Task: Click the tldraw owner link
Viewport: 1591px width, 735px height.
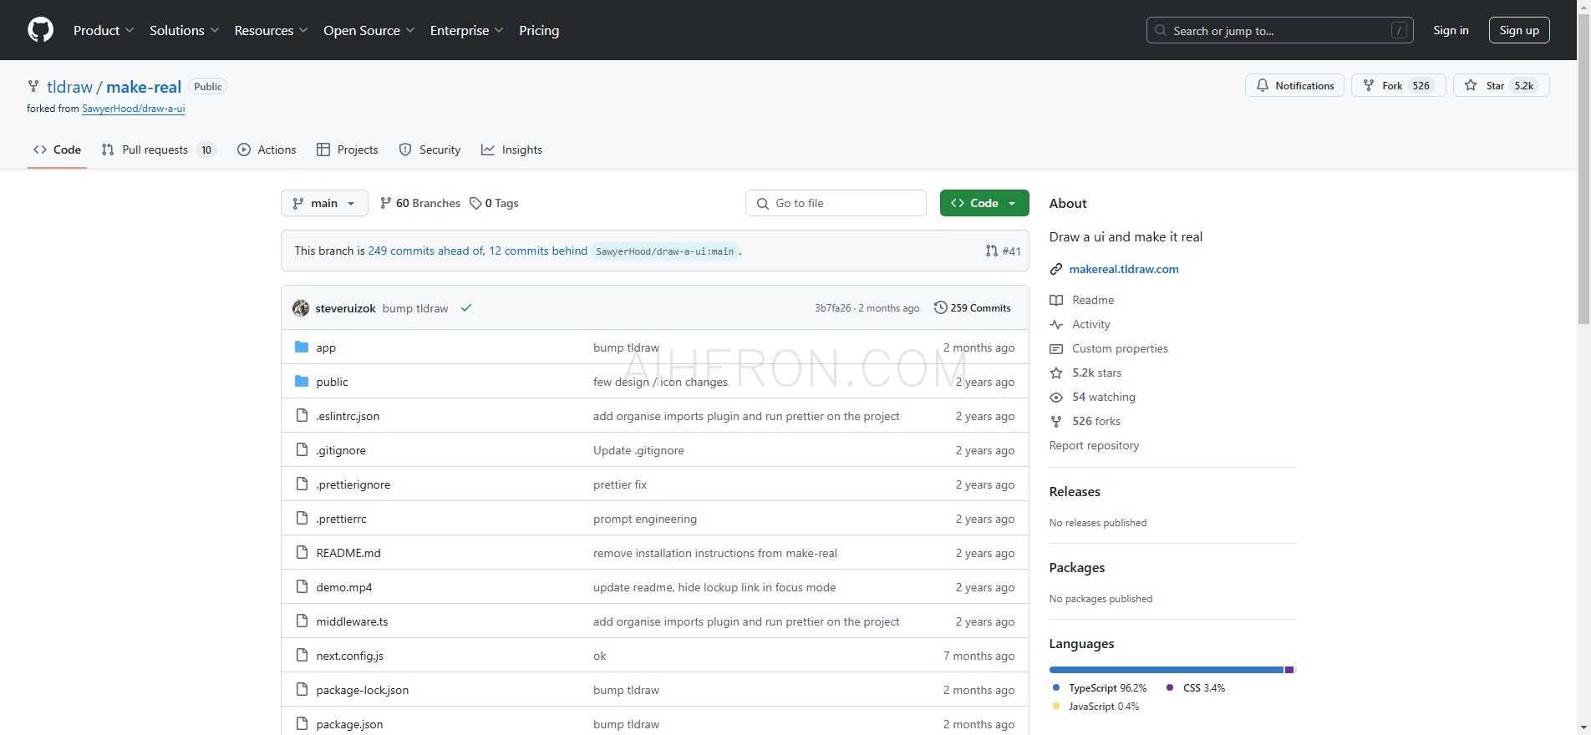Action: 69,87
